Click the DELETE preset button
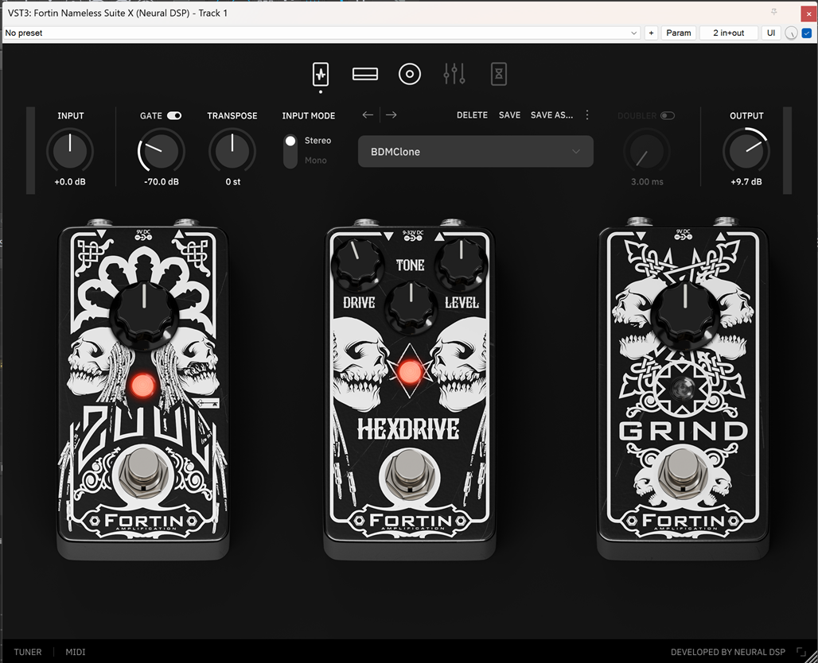Screen dimensions: 818x663 (472, 115)
